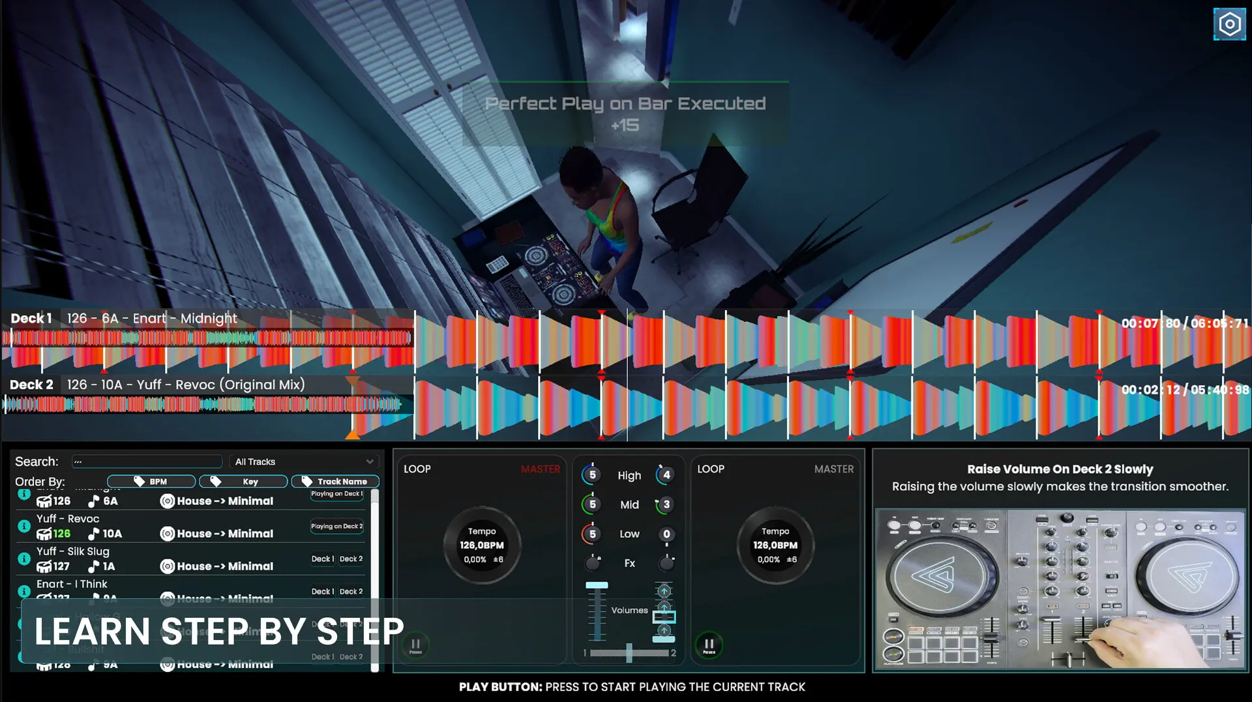
Task: Sort tracks by BPM
Action: pos(151,482)
